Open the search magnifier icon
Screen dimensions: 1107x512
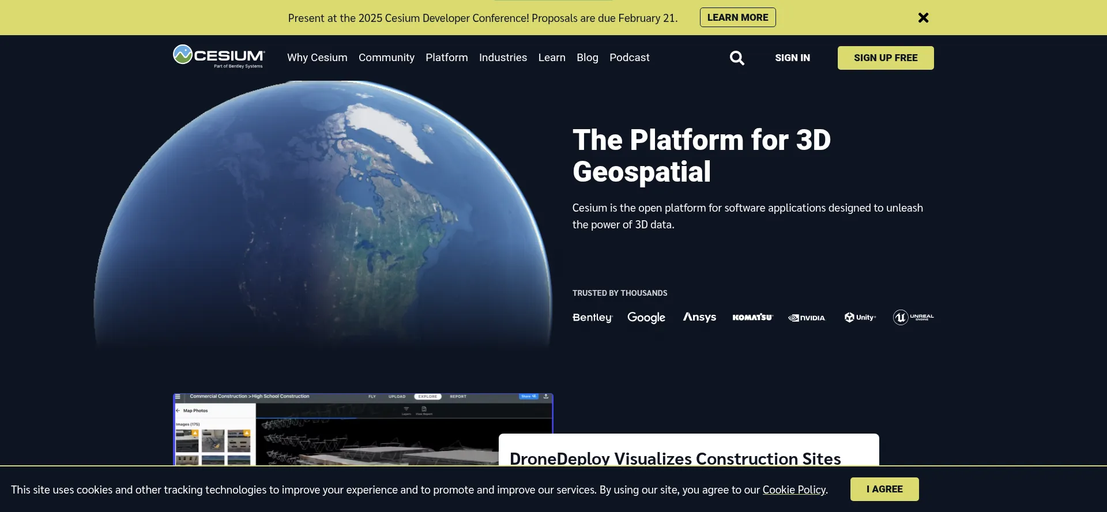pyautogui.click(x=737, y=58)
